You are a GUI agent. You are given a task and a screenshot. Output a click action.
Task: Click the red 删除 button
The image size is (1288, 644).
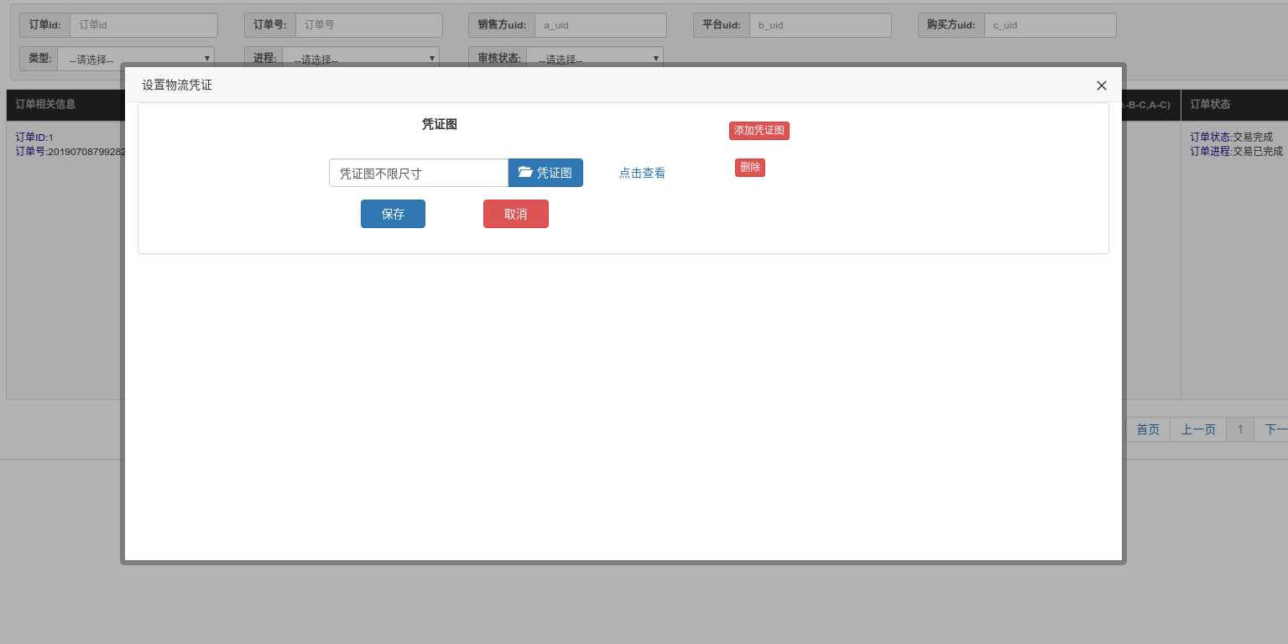750,168
